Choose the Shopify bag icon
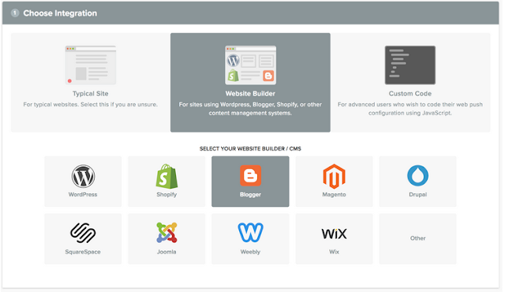The height and width of the screenshot is (292, 505). click(x=166, y=176)
